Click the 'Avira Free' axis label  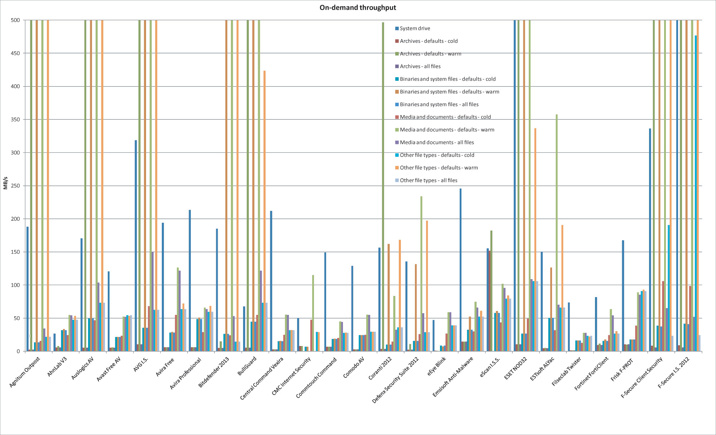coord(165,366)
